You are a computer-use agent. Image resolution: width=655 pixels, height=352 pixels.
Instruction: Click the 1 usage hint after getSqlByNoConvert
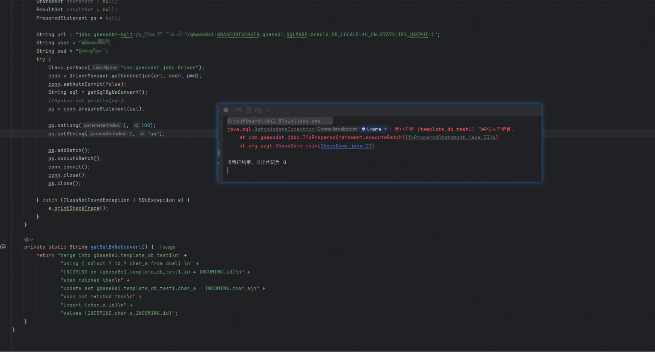167,247
